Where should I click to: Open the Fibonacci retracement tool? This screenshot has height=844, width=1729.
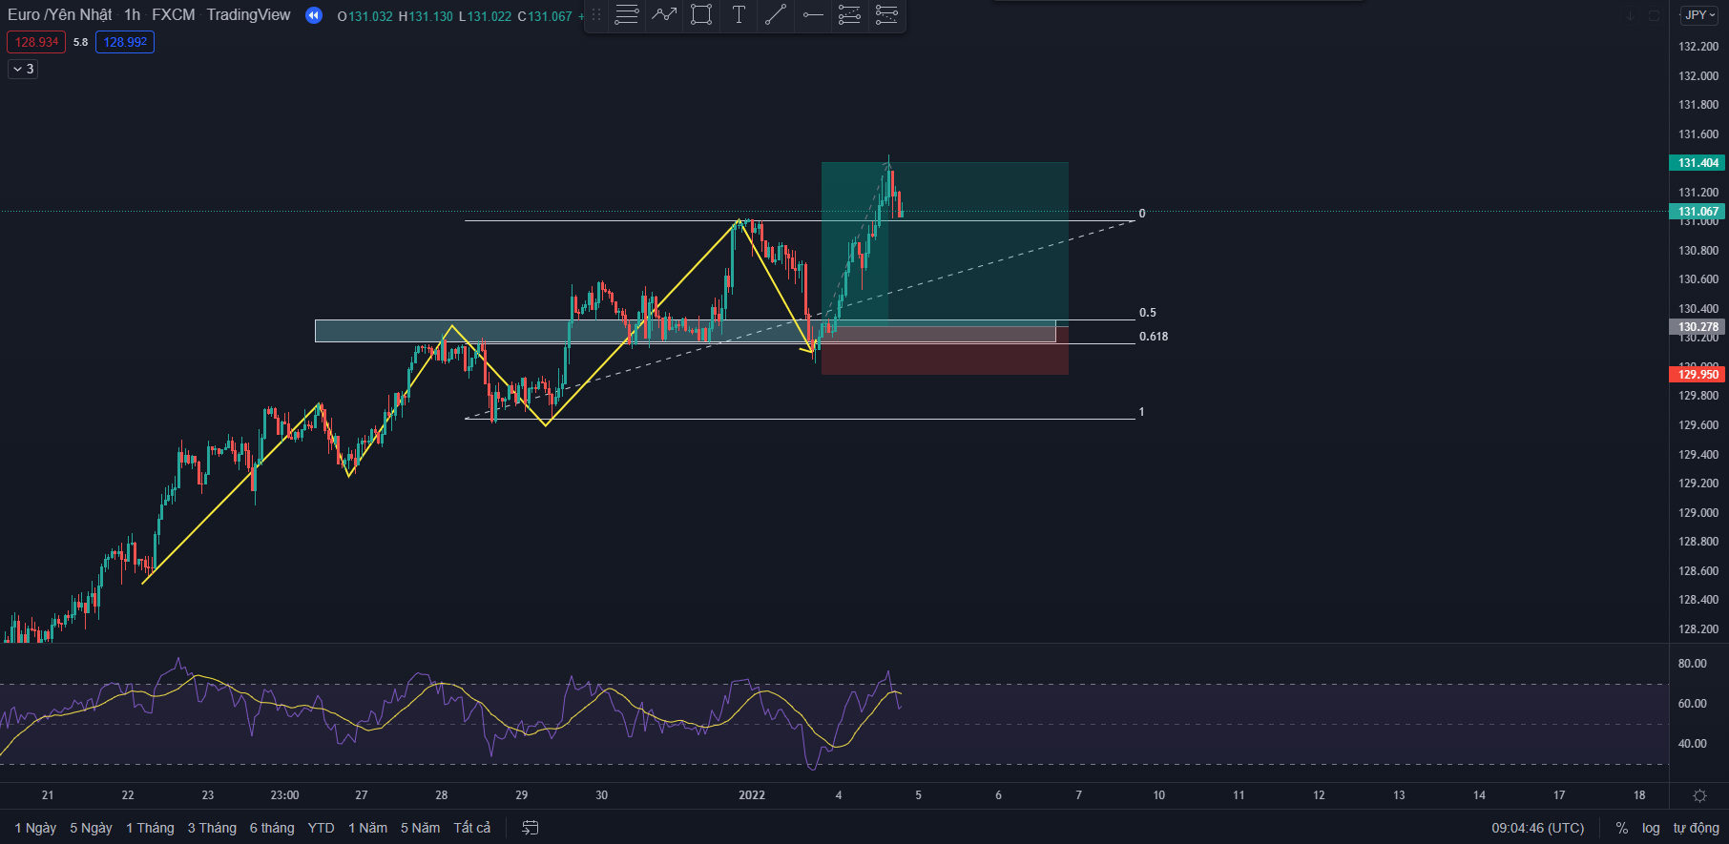point(849,15)
